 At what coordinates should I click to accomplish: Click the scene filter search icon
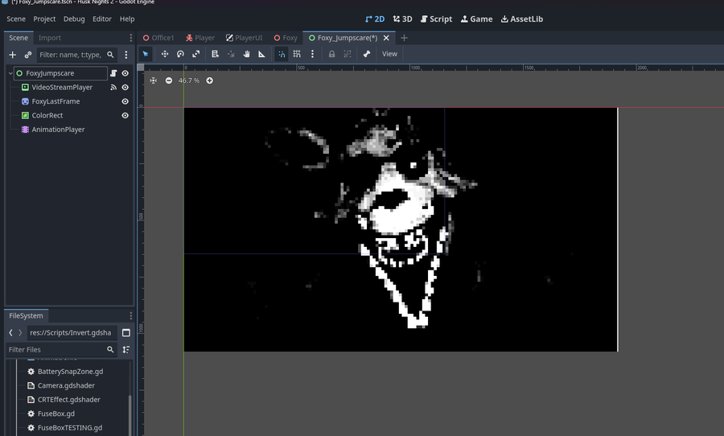[110, 55]
